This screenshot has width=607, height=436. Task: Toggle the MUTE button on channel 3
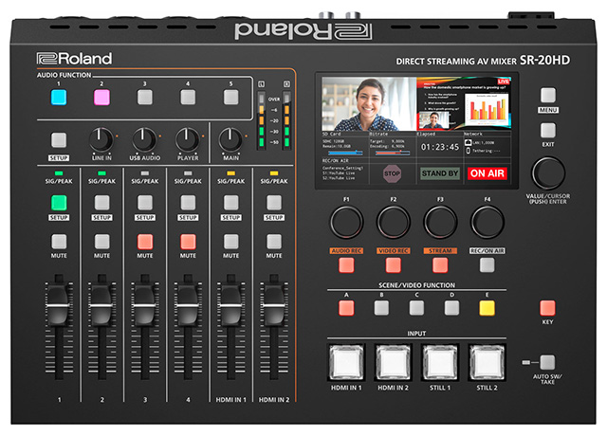[x=144, y=241]
